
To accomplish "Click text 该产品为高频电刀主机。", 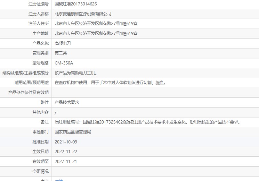I will pos(76,73).
